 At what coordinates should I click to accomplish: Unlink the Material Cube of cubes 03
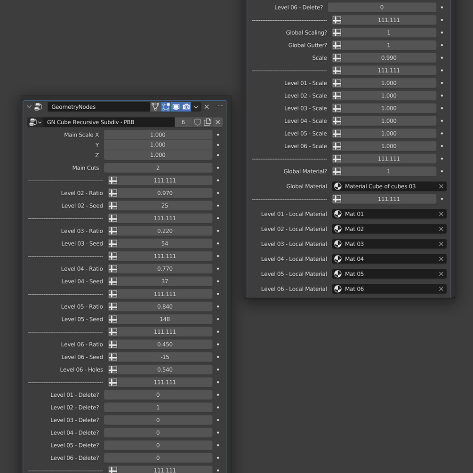pos(441,186)
